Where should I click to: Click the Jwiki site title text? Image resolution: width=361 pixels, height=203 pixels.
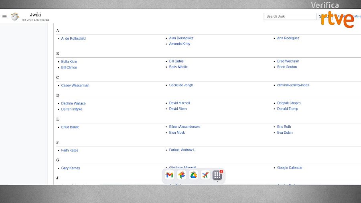pos(35,15)
